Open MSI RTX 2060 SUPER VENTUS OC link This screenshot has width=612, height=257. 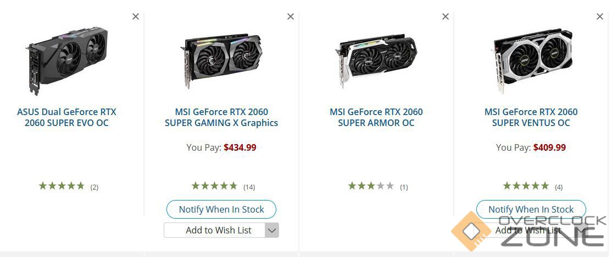(531, 117)
